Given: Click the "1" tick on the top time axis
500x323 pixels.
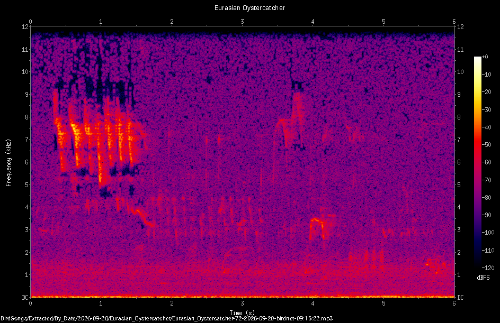Looking at the screenshot, I should coord(101,22).
